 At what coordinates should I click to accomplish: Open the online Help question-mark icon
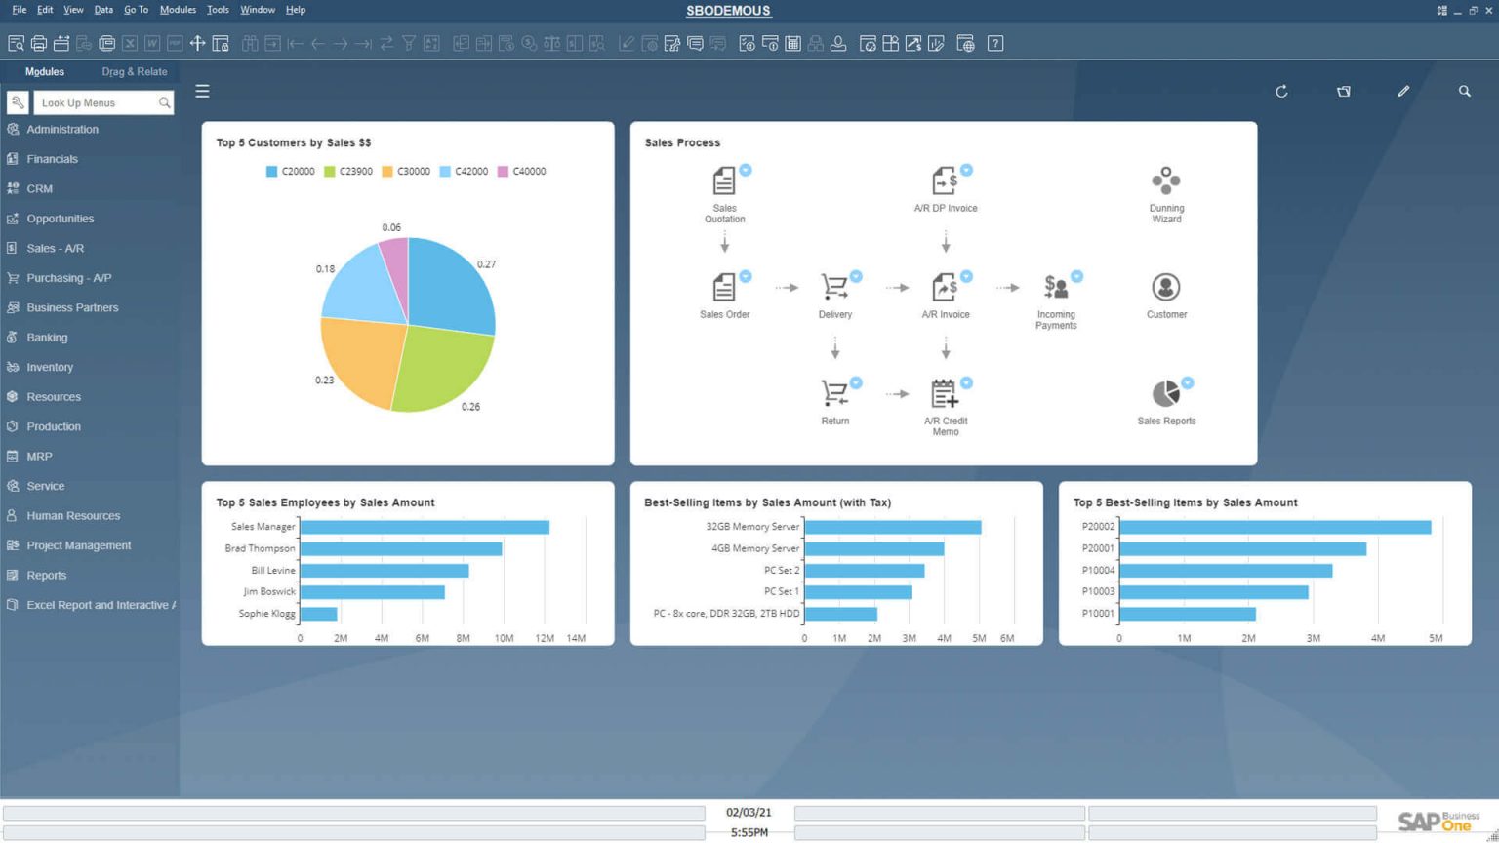point(994,43)
